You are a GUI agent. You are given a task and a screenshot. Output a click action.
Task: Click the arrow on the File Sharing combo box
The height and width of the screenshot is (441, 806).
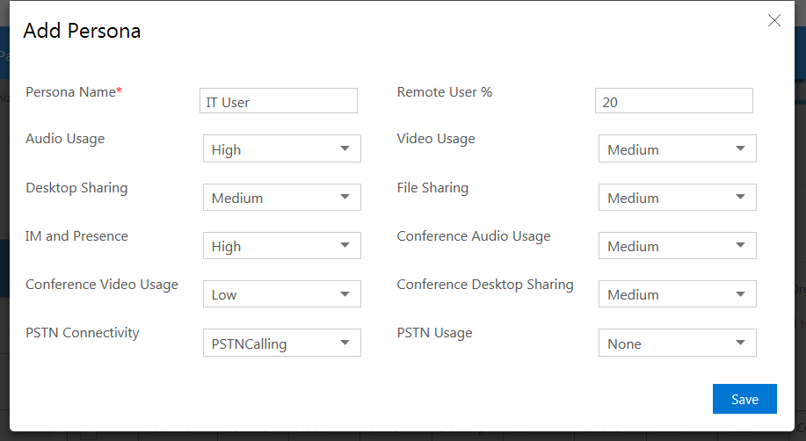point(740,198)
